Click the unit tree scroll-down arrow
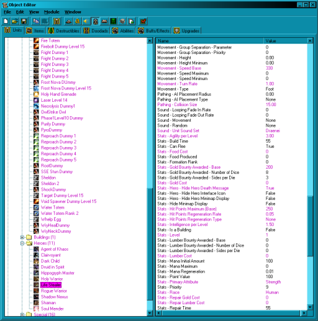The width and height of the screenshot is (318, 321). pyautogui.click(x=150, y=313)
